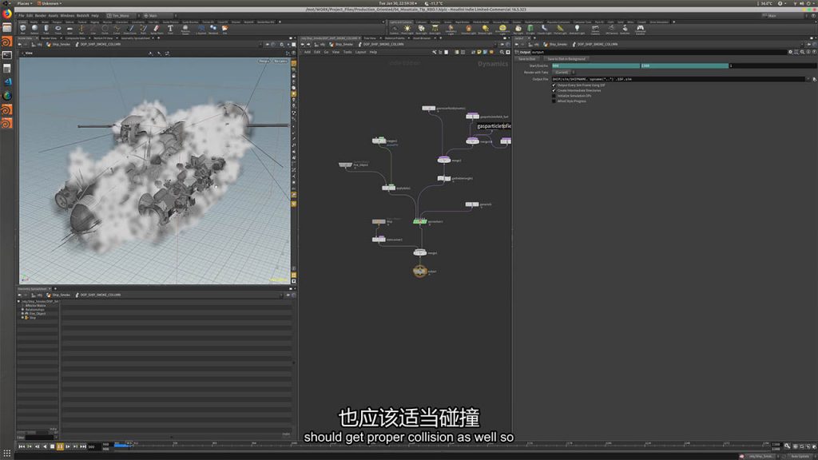
Task: Pause playback with the highlighted pause button
Action: tap(60, 446)
